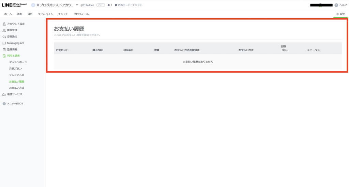This screenshot has width=349, height=187.
Task: Click the LINE Official Account Manager logo
Action: [14, 5]
